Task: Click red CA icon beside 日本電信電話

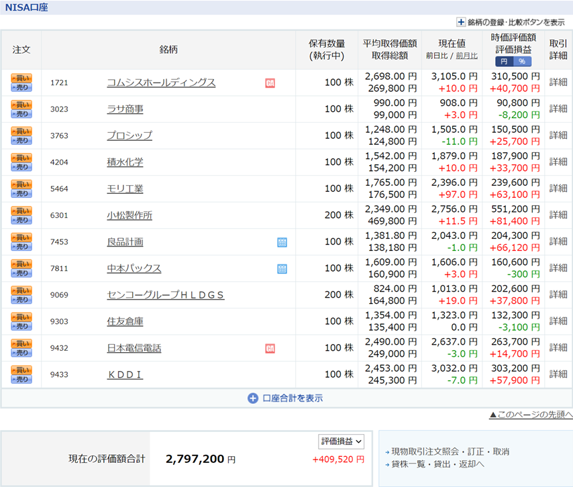Action: tap(270, 349)
